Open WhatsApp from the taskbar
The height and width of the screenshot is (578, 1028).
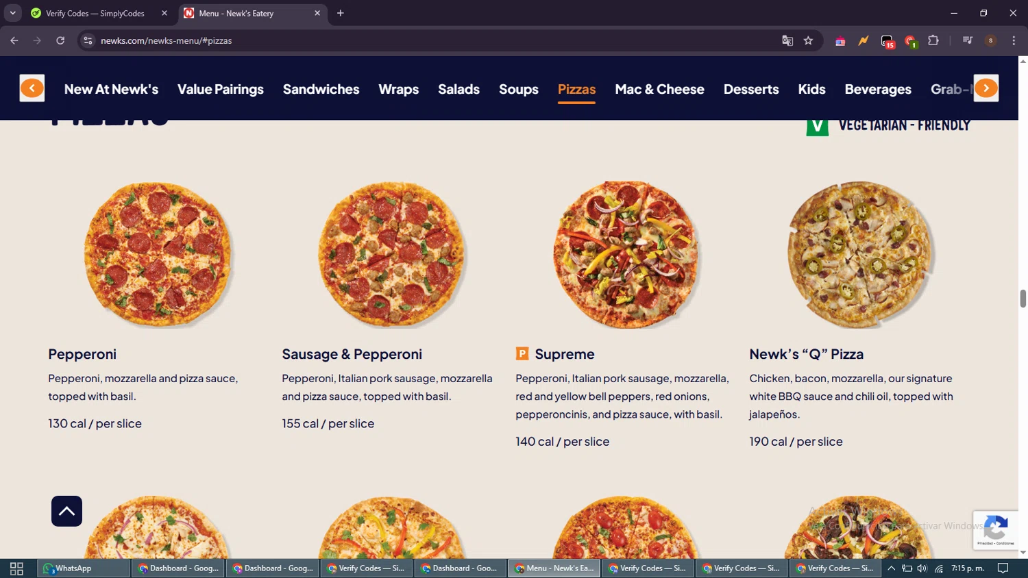point(84,568)
